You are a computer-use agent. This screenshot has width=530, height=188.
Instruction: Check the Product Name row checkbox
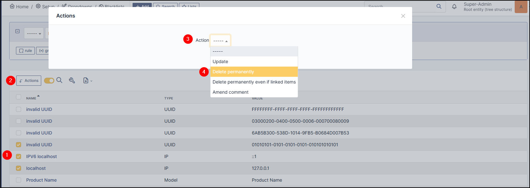coord(19,180)
